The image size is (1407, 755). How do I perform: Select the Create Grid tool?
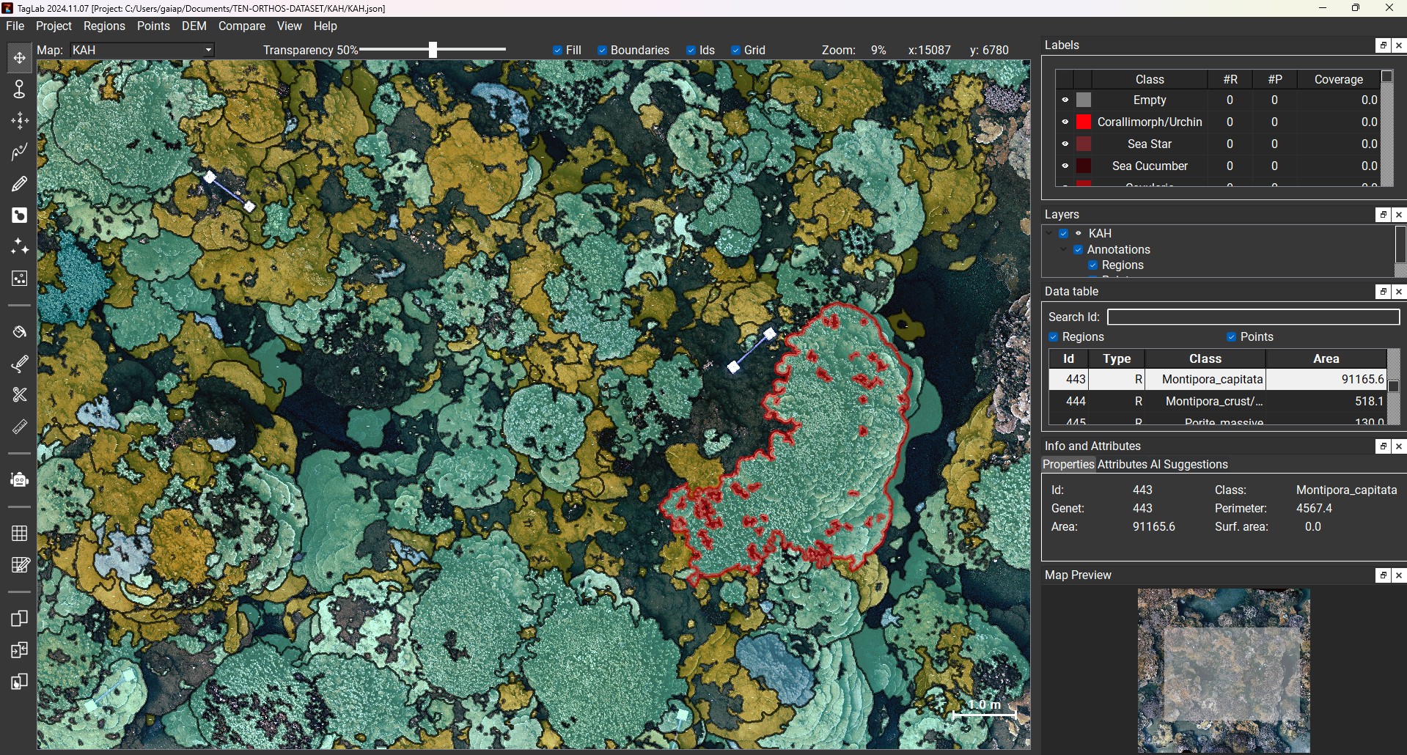pos(20,534)
